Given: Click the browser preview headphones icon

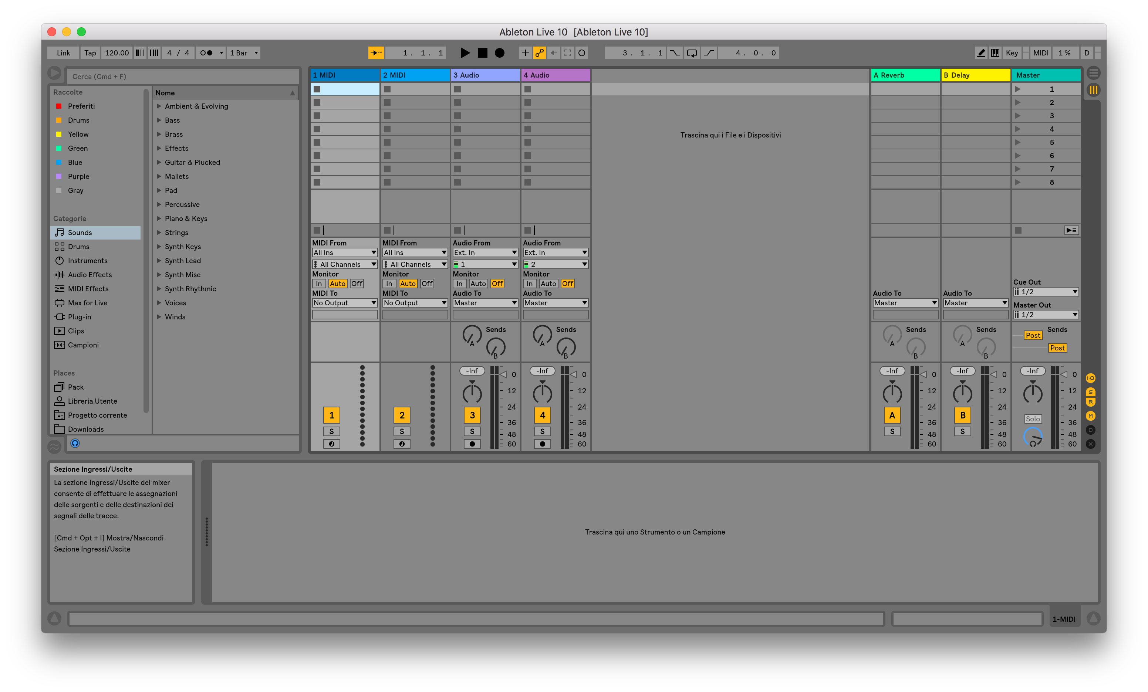Looking at the screenshot, I should tap(75, 443).
